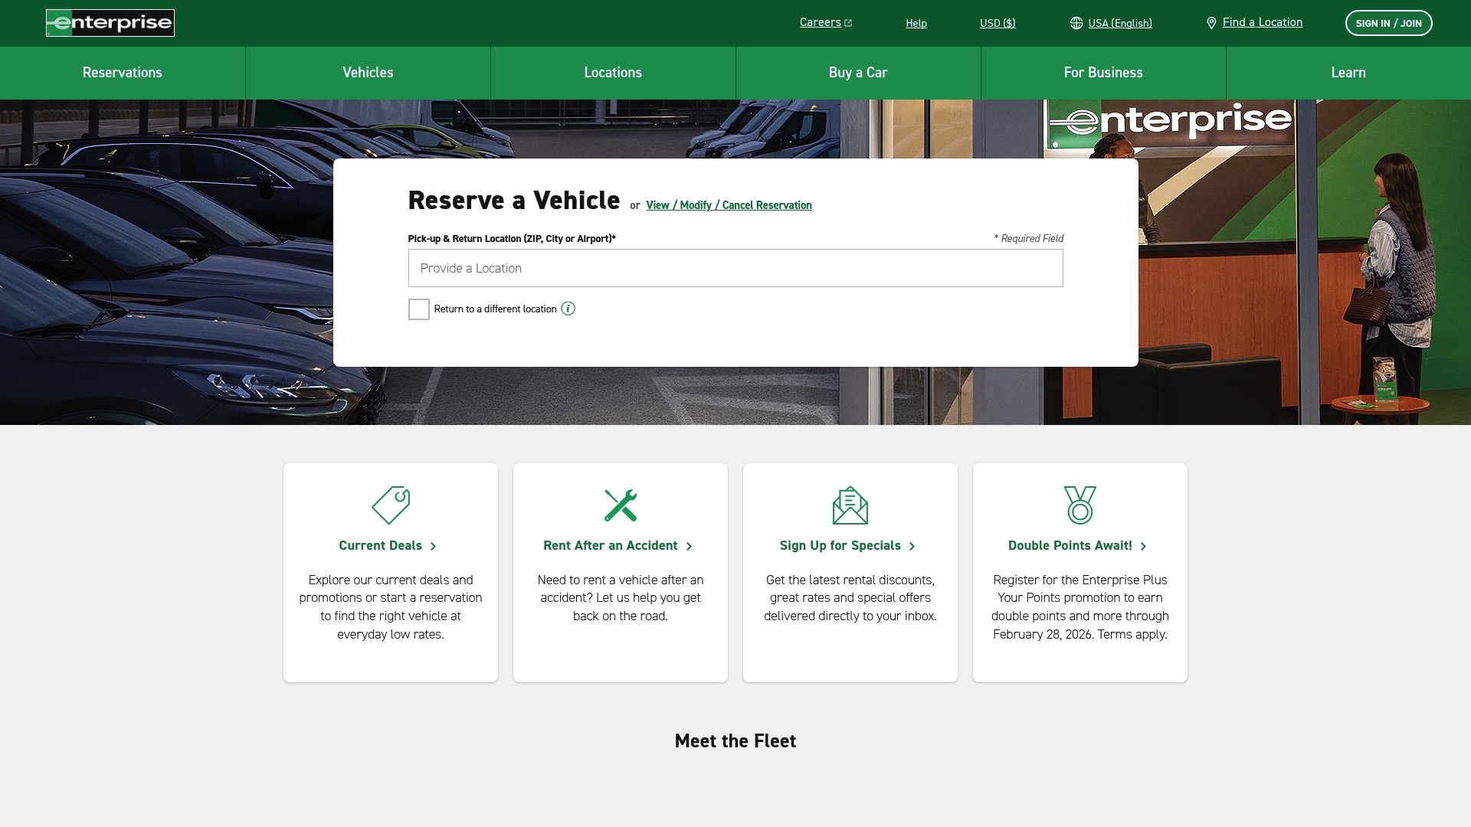Click the Pick-up and Return Location field
The image size is (1471, 827).
click(x=735, y=268)
